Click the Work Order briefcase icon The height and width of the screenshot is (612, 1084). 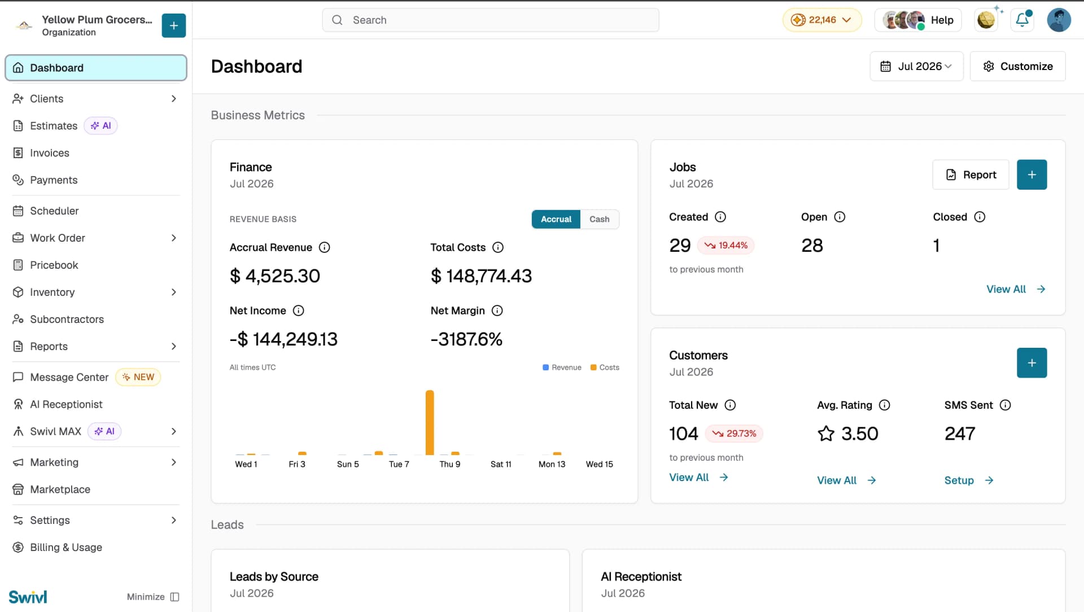(18, 238)
